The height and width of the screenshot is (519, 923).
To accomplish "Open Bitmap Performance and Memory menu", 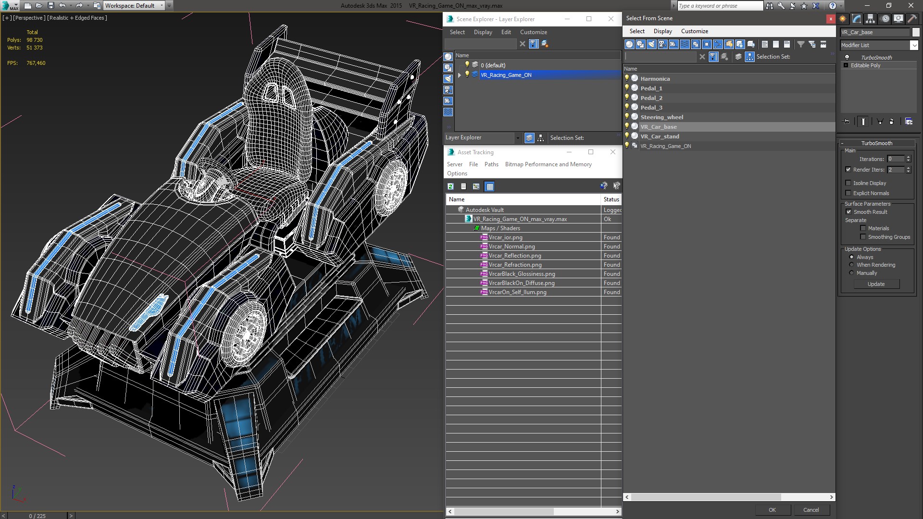I will click(x=548, y=164).
